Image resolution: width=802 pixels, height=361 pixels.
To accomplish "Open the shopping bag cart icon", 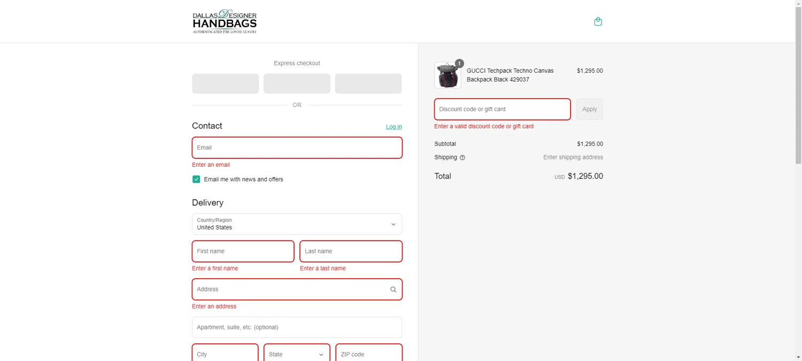I will [x=598, y=21].
